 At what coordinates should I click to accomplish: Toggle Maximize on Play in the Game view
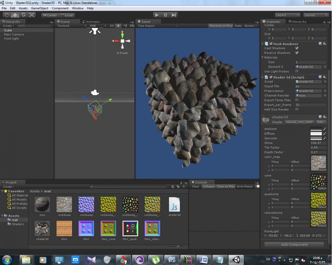tap(221, 26)
